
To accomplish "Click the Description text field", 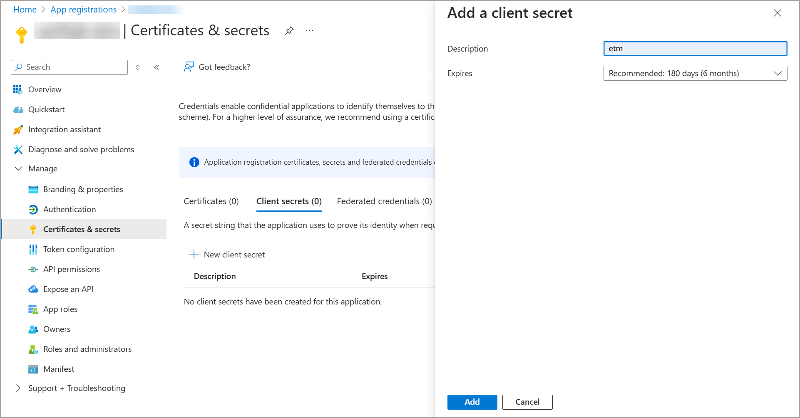I will tap(695, 49).
